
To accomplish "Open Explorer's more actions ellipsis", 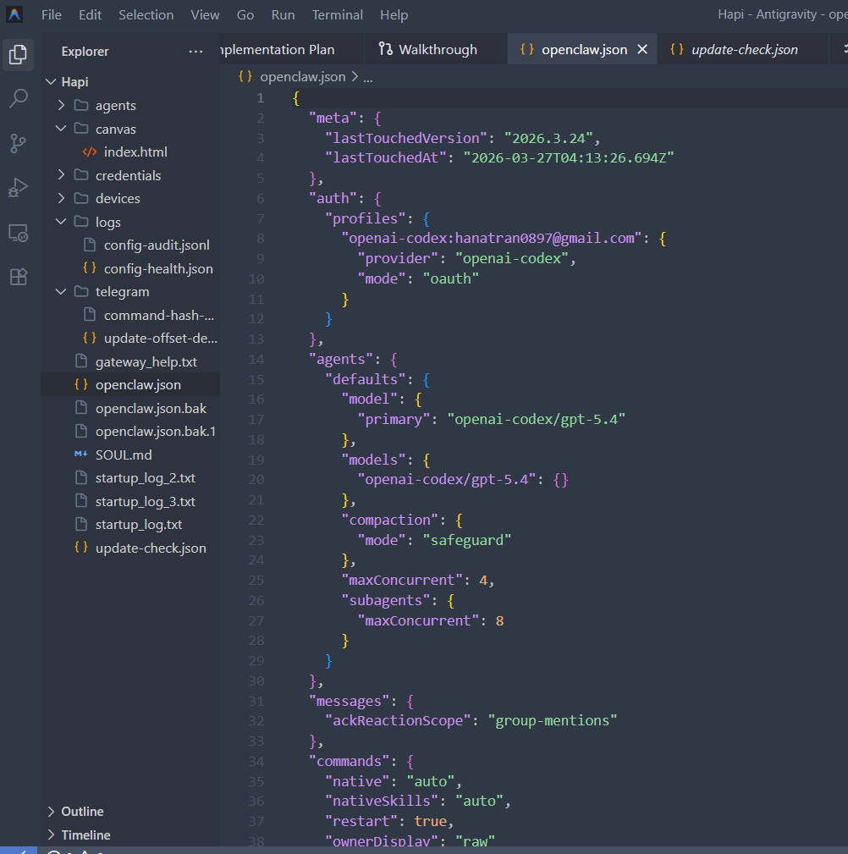I will click(195, 52).
